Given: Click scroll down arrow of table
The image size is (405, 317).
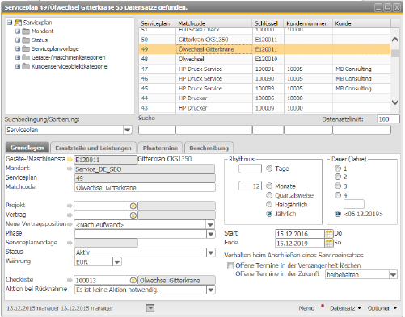Looking at the screenshot, I should [395, 102].
